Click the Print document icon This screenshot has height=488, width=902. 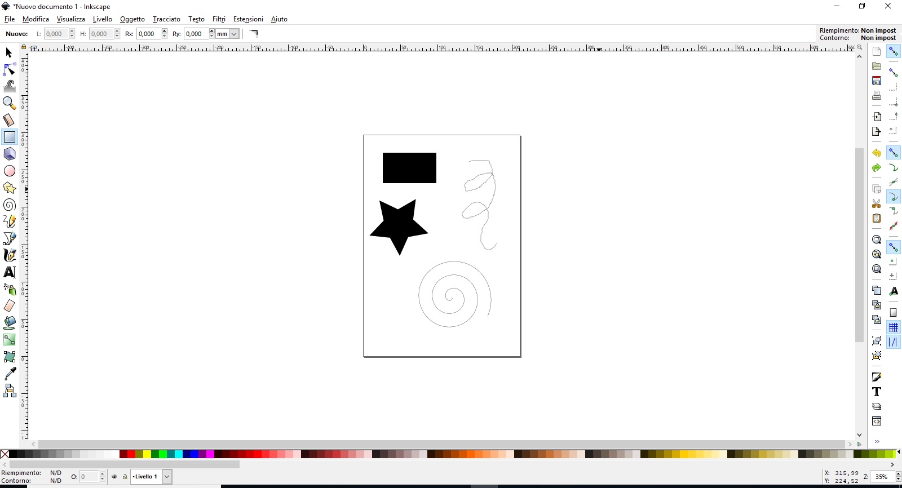pyautogui.click(x=877, y=95)
